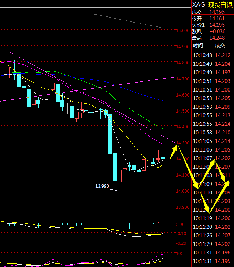Select the 成交 last price 14.195 quote row
Image resolution: width=234 pixels, height=267 pixels.
(213, 12)
